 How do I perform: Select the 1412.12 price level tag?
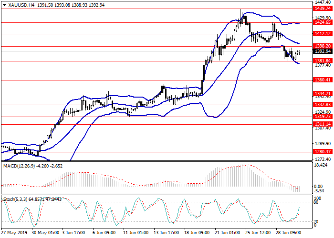point(322,33)
